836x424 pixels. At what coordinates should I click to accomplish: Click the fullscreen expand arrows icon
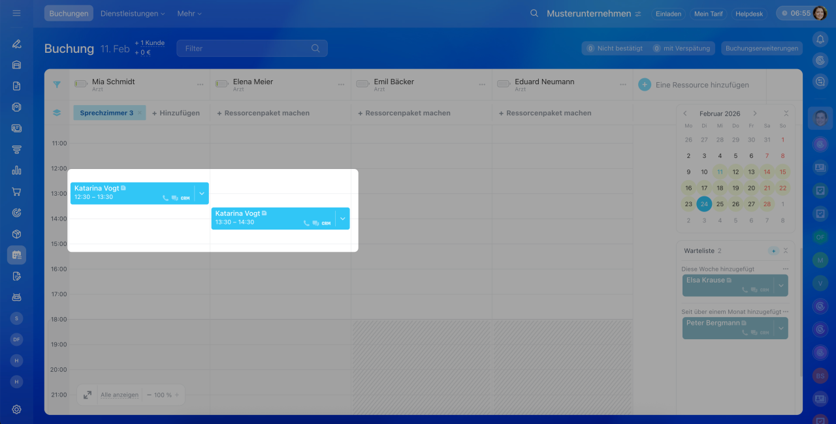coord(88,395)
